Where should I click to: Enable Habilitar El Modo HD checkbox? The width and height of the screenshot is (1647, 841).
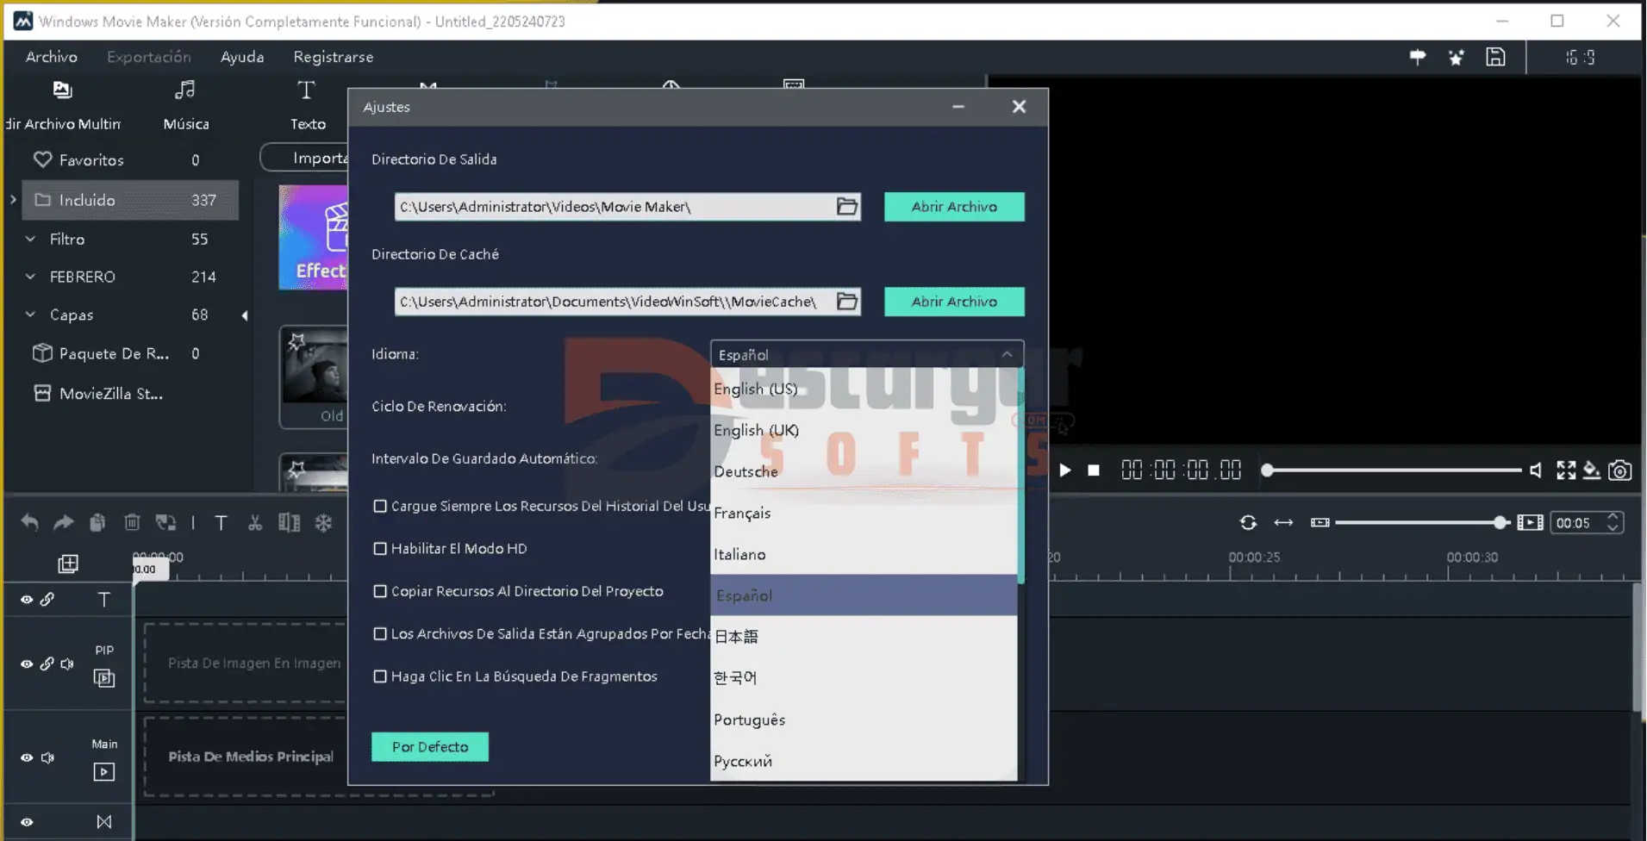point(380,549)
